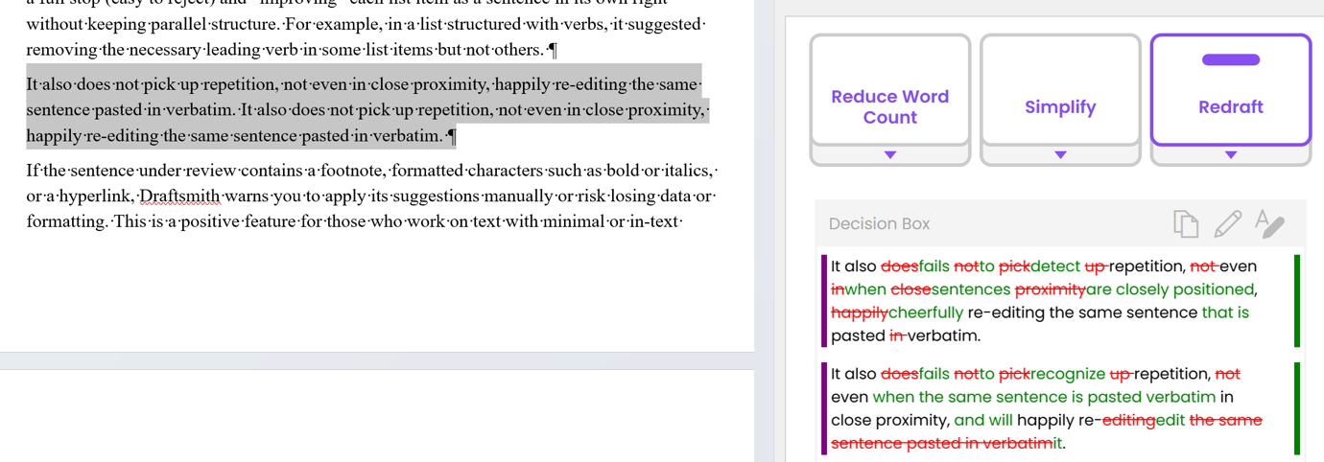1324x462 pixels.
Task: Click the purple indicator pill above Redraft
Action: click(1231, 59)
